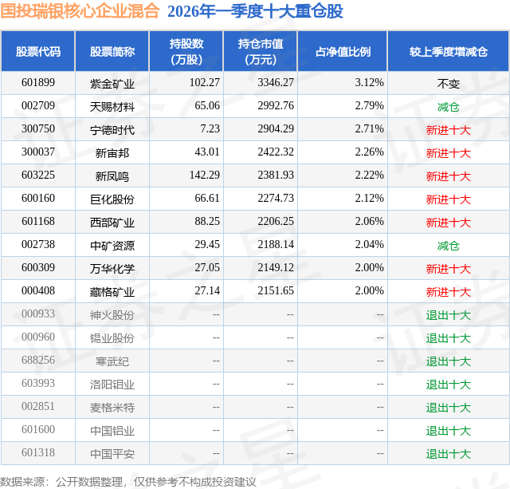Click stock code 603225

tap(38, 175)
